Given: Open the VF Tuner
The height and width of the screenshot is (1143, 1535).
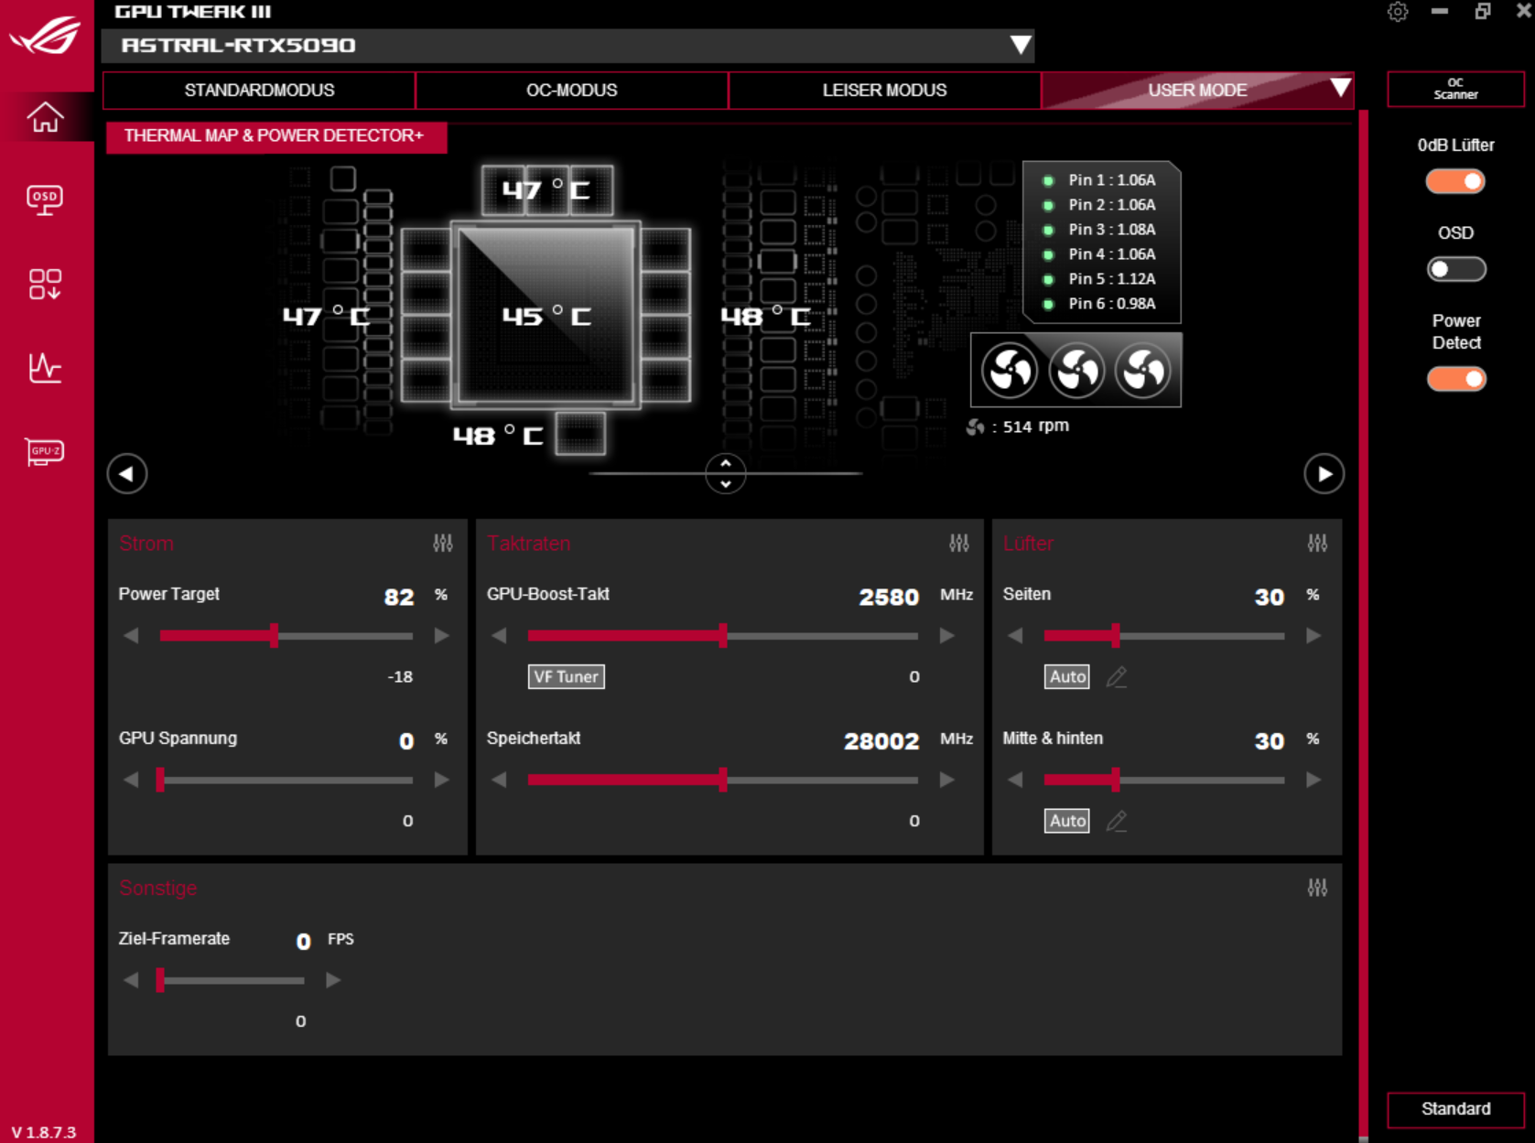Looking at the screenshot, I should coord(565,676).
